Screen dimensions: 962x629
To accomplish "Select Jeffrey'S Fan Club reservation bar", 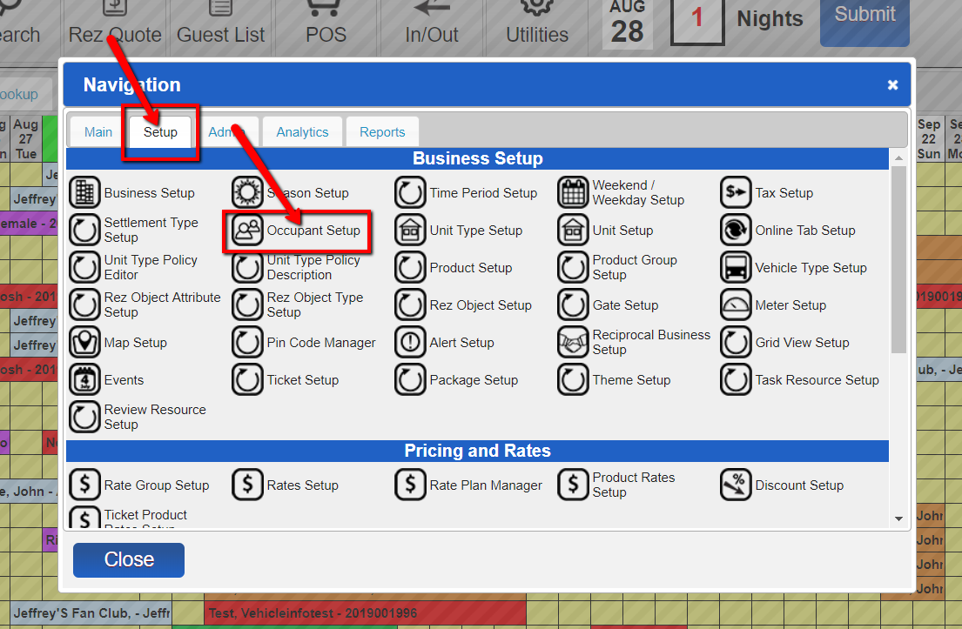I will tap(91, 613).
